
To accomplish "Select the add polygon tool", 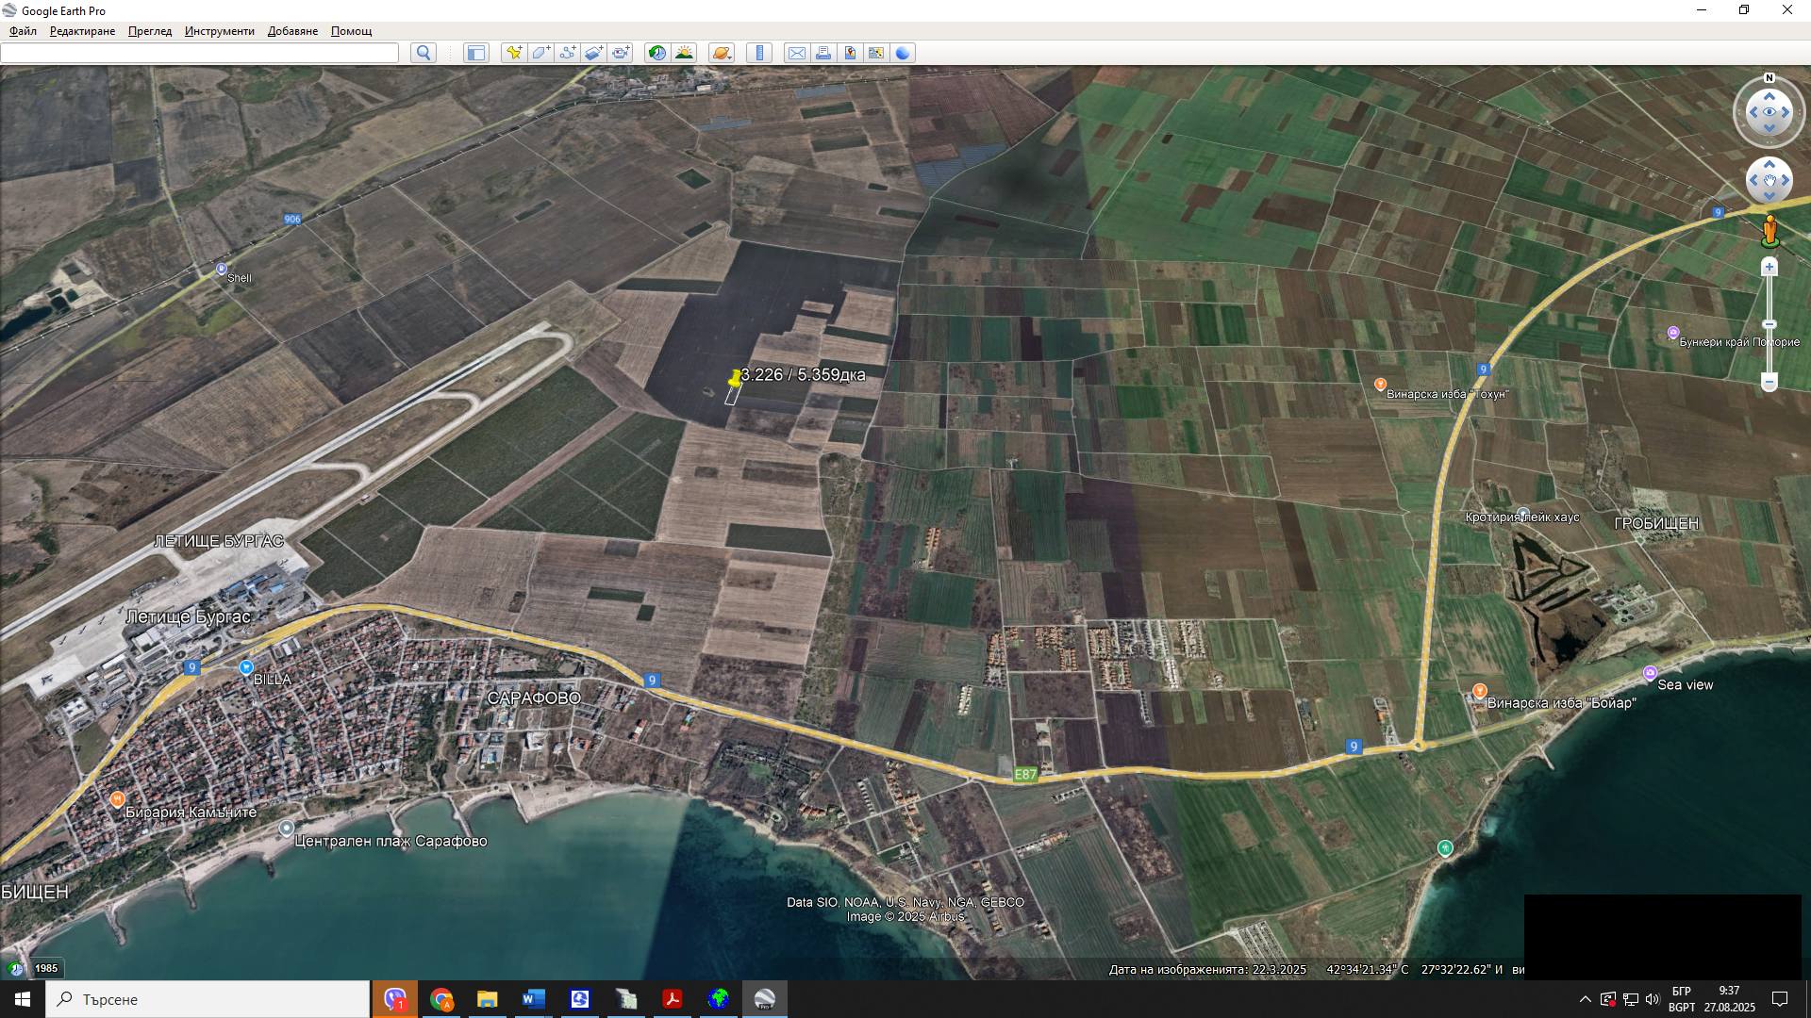I will pos(540,53).
